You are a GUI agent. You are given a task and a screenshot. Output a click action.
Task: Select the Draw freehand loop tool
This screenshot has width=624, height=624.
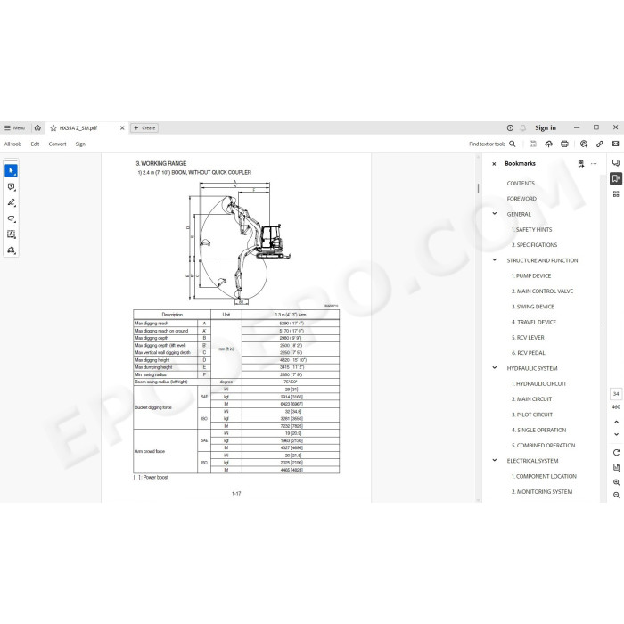[11, 218]
